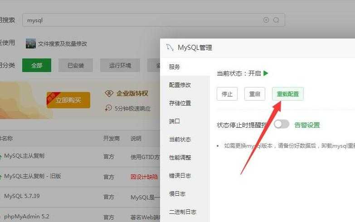
Task: Open the 告警设置 link
Action: (x=307, y=125)
